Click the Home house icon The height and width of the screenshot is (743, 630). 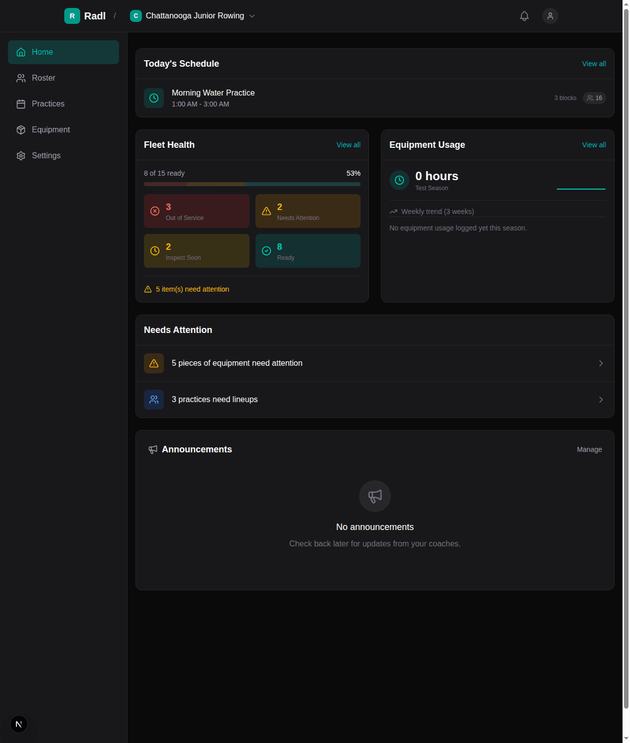pyautogui.click(x=21, y=52)
